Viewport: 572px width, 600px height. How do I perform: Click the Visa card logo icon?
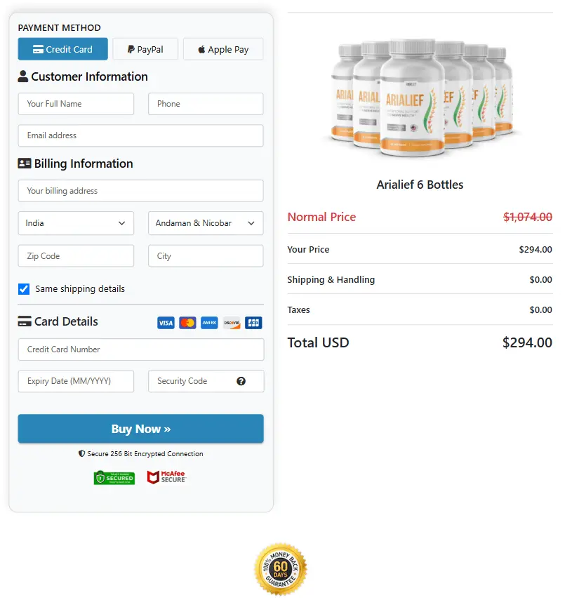(x=166, y=323)
